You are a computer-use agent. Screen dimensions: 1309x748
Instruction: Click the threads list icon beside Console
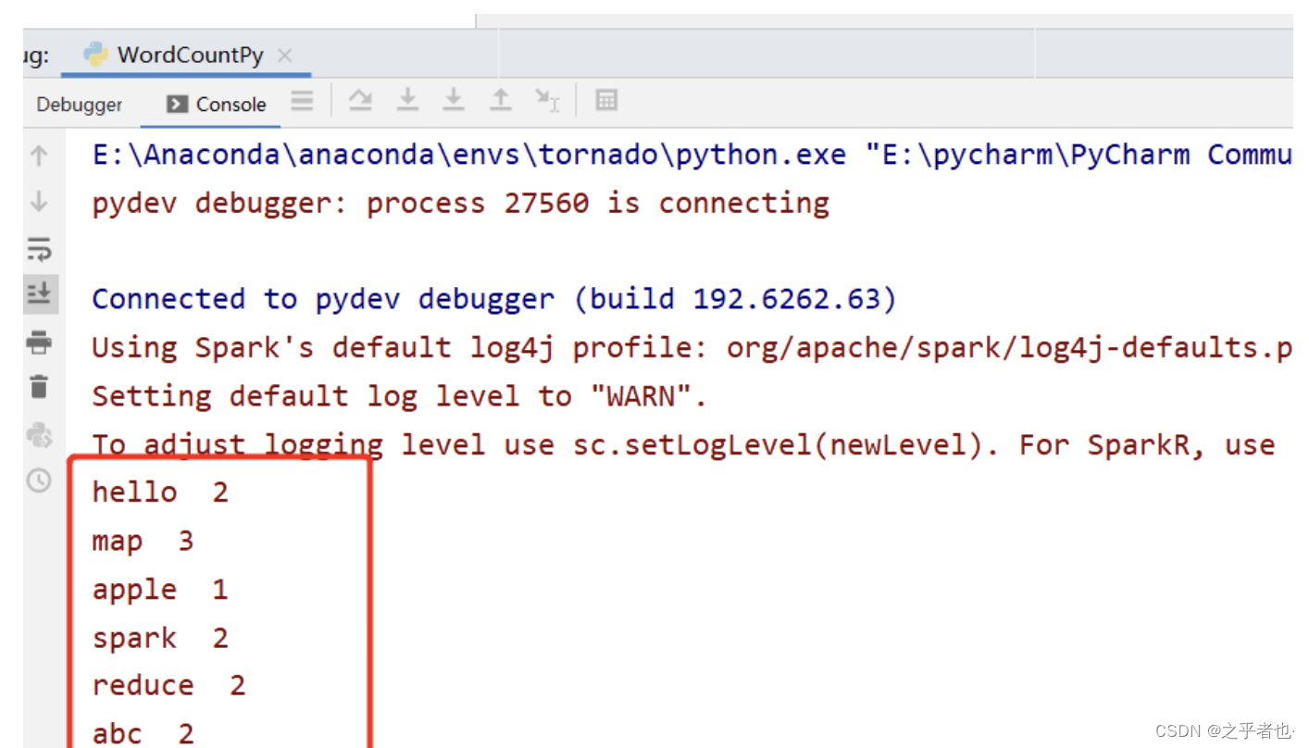coord(302,100)
